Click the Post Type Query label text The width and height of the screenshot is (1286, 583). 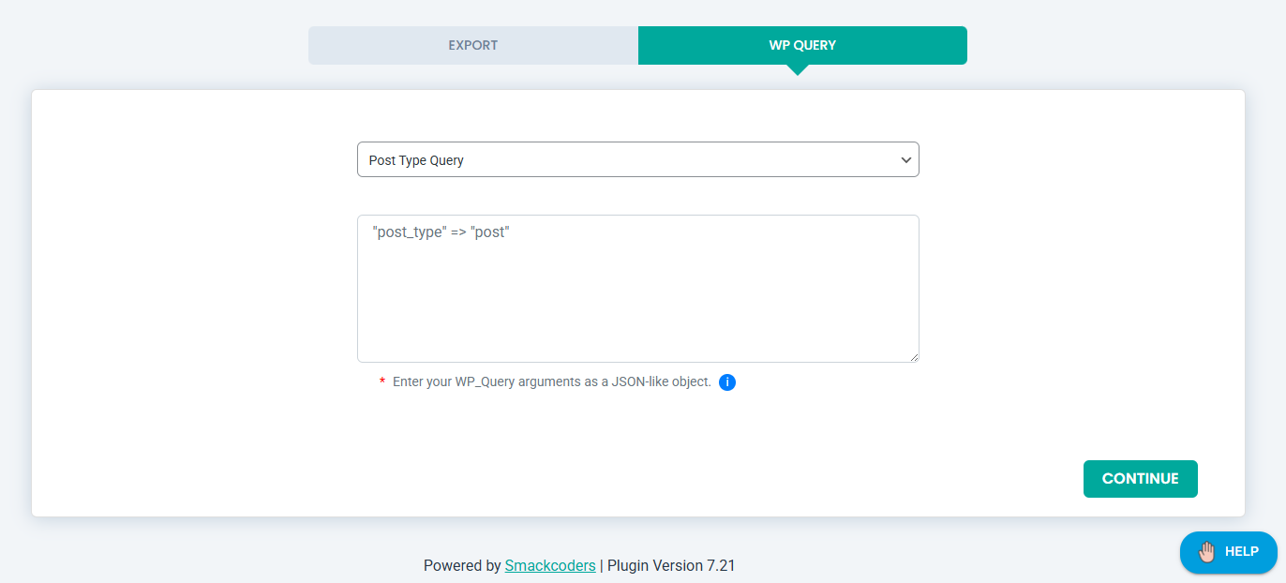coord(416,159)
